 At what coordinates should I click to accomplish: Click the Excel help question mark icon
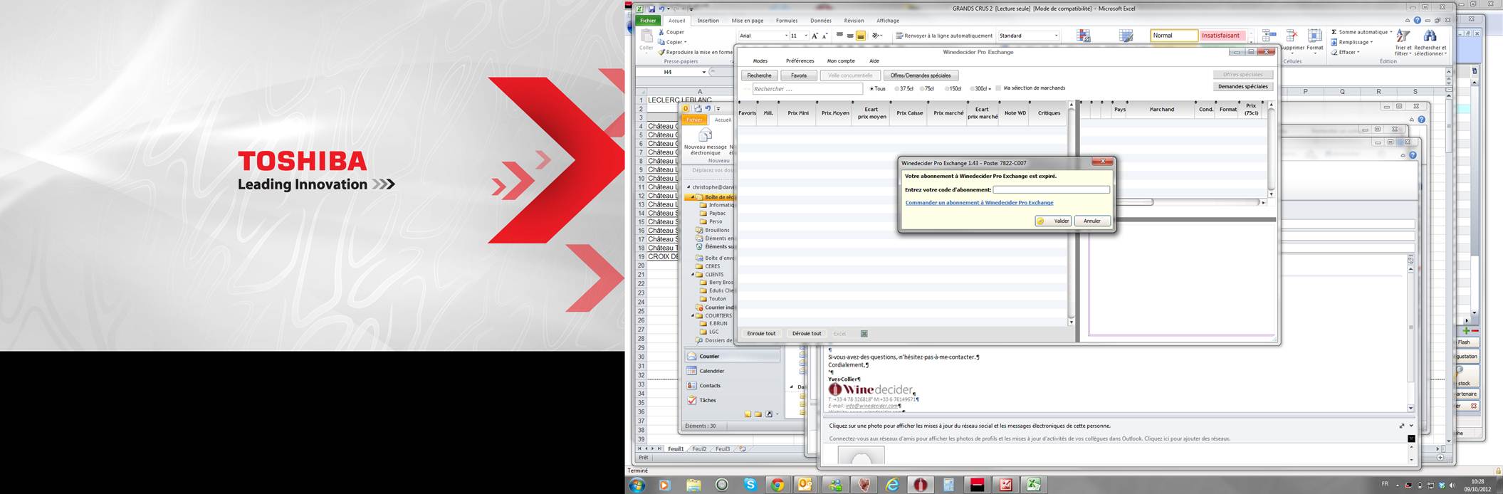pyautogui.click(x=1418, y=21)
